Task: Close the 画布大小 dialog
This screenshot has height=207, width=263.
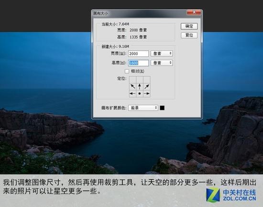Action: click(194, 12)
